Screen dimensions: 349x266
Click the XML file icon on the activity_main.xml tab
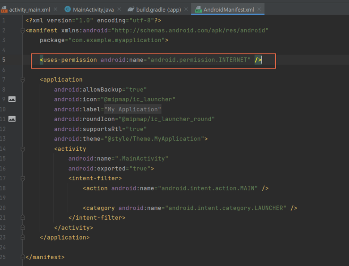pyautogui.click(x=4, y=9)
